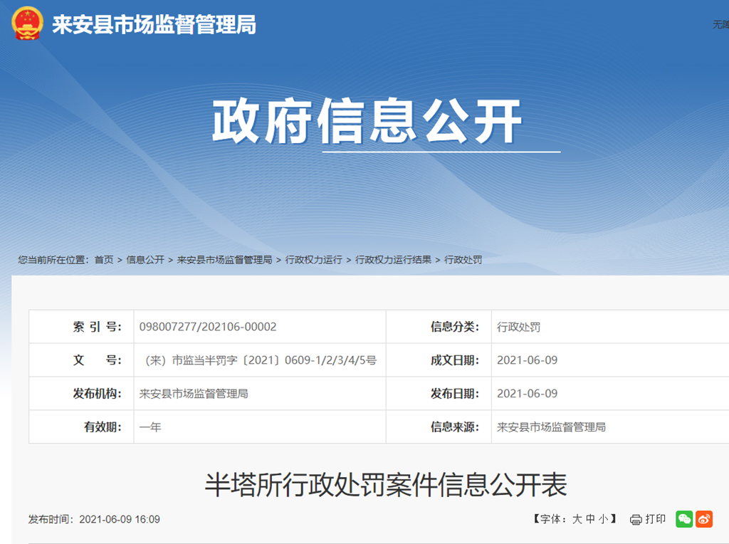Share the page via WeChat icon

(x=684, y=519)
